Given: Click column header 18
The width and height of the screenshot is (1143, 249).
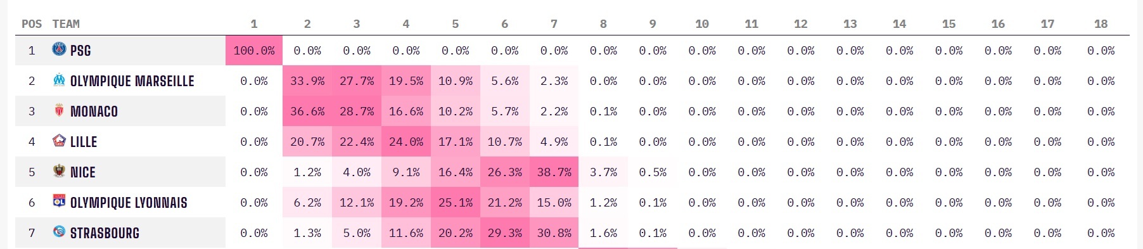Looking at the screenshot, I should click(1101, 24).
